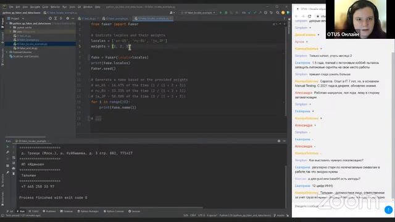395x222 pixels.
Task: Toggle the Project tool window from the left stripe
Action: pos(2,23)
